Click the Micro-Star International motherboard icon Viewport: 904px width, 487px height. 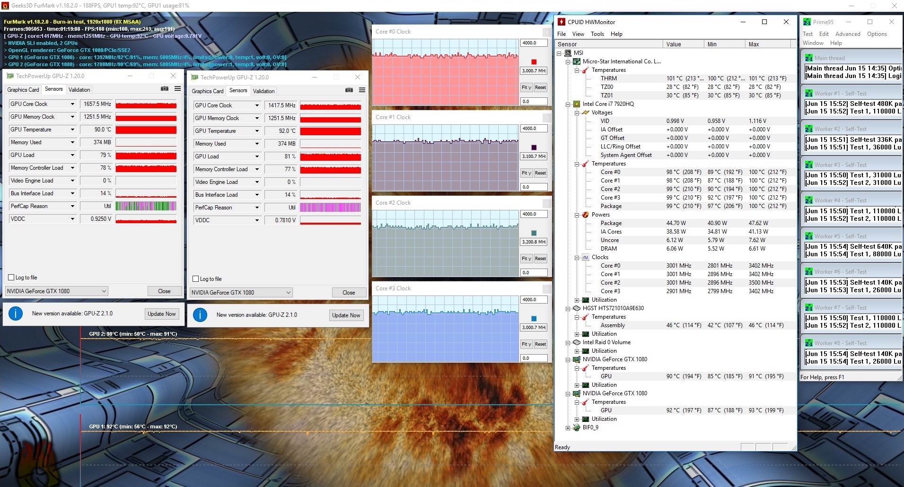click(x=577, y=61)
